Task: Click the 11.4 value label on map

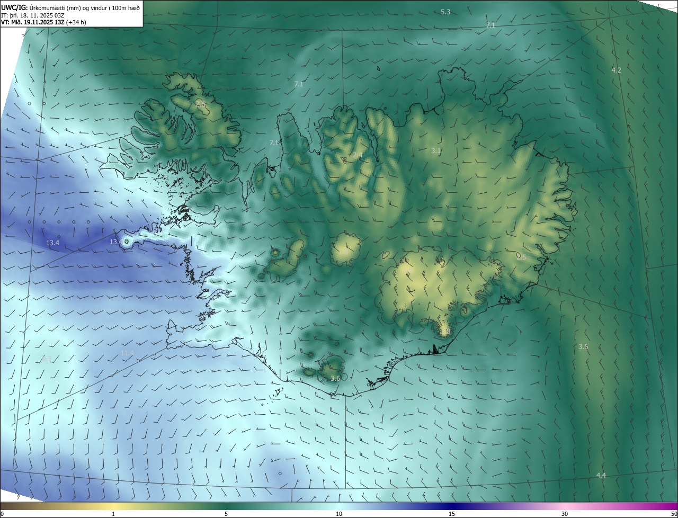Action: [127, 353]
